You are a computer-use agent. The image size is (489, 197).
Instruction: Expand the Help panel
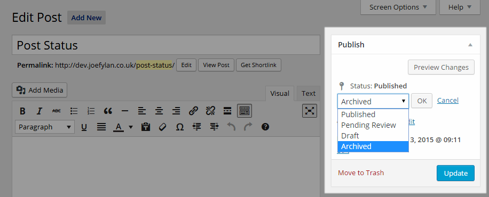tap(460, 7)
